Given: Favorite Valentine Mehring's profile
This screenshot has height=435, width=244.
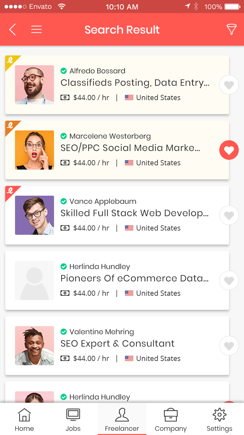Looking at the screenshot, I should pos(229,346).
